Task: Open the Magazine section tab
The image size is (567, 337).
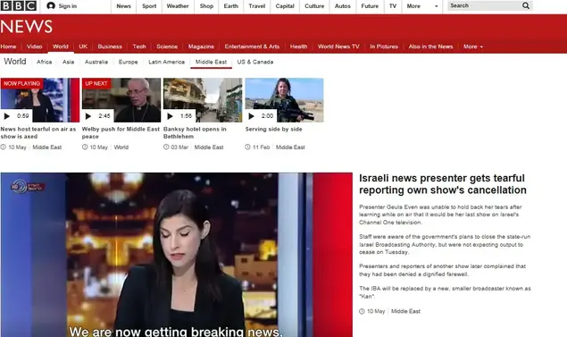Action: [201, 46]
